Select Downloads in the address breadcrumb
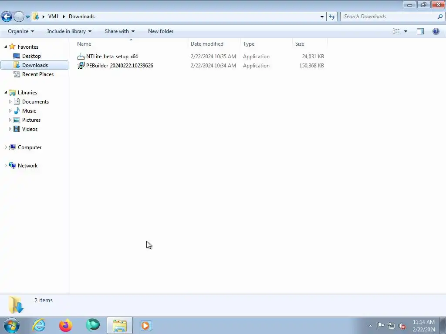Viewport: 446px width, 334px height. (81, 17)
